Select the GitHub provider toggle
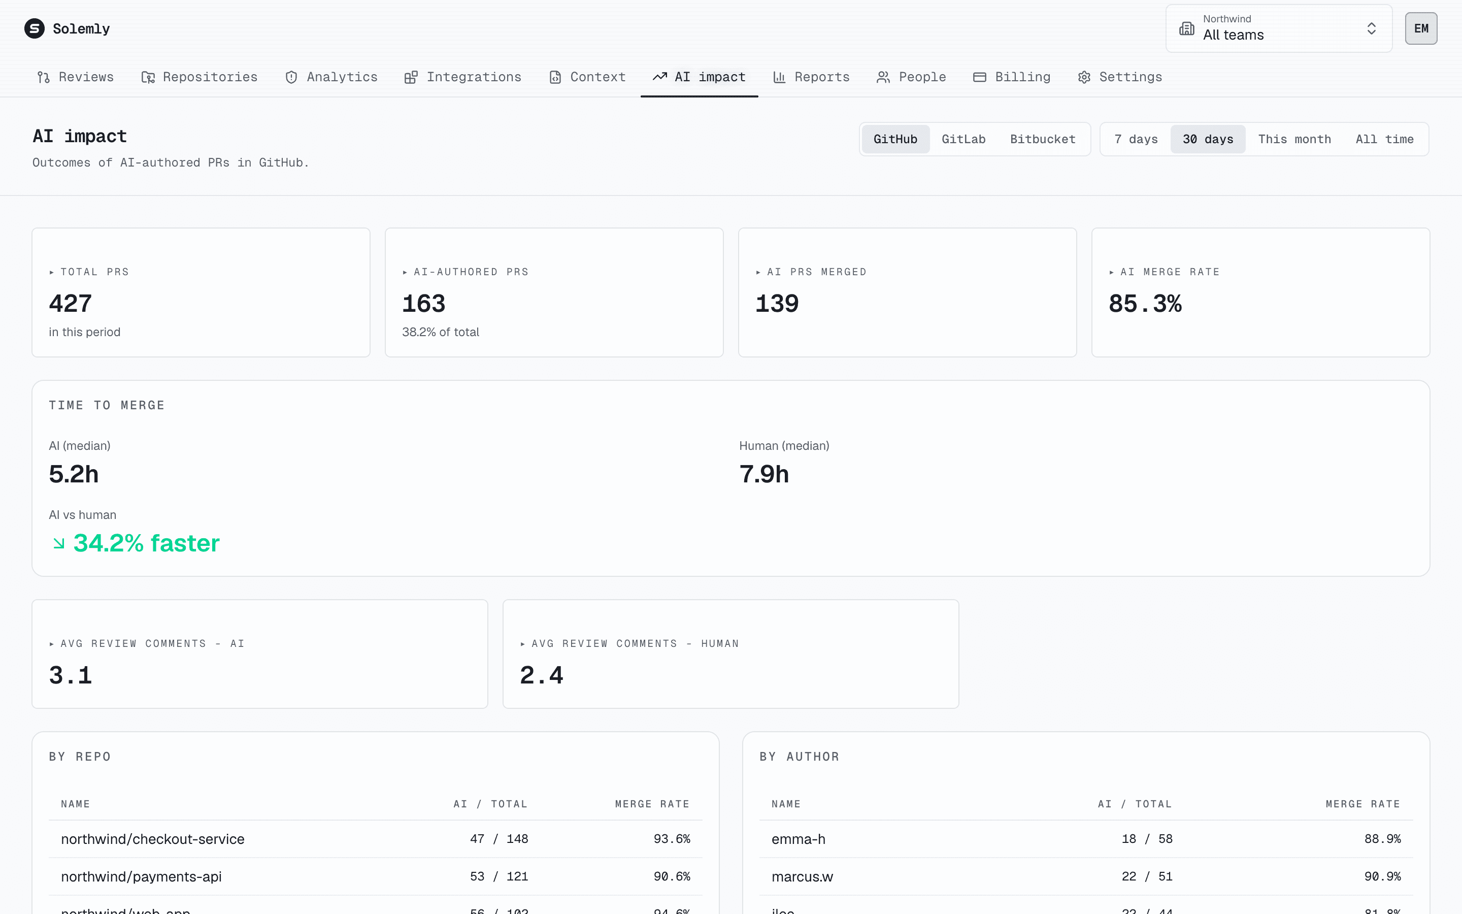Screen dimensions: 1462x914 click(895, 139)
